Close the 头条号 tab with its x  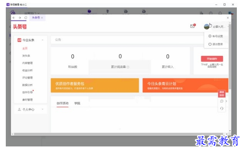(x=42, y=18)
